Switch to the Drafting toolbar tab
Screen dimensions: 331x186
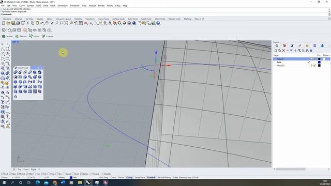[187, 19]
